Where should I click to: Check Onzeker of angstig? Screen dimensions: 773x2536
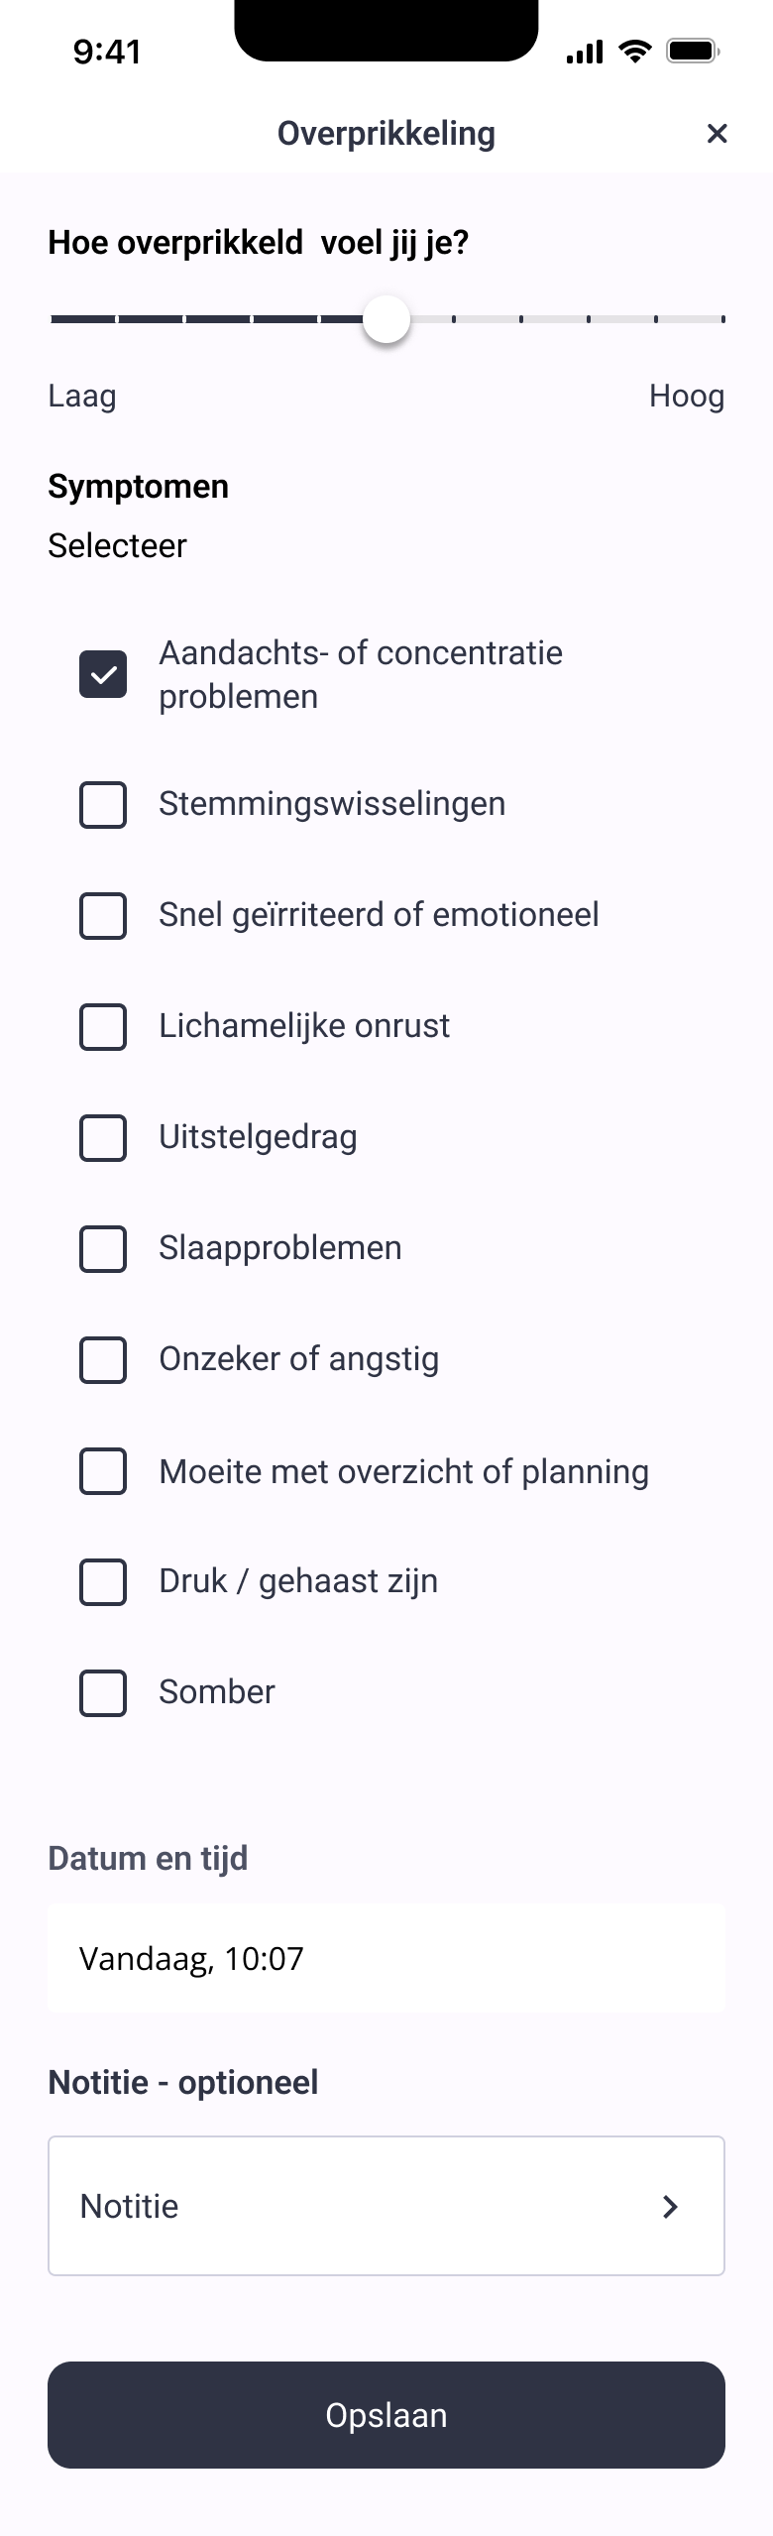[x=103, y=1359]
